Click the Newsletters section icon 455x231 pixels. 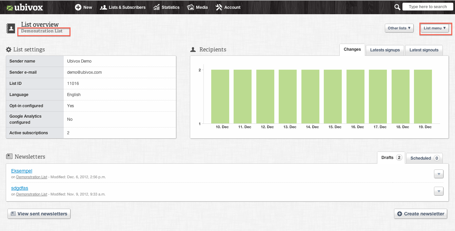9,157
